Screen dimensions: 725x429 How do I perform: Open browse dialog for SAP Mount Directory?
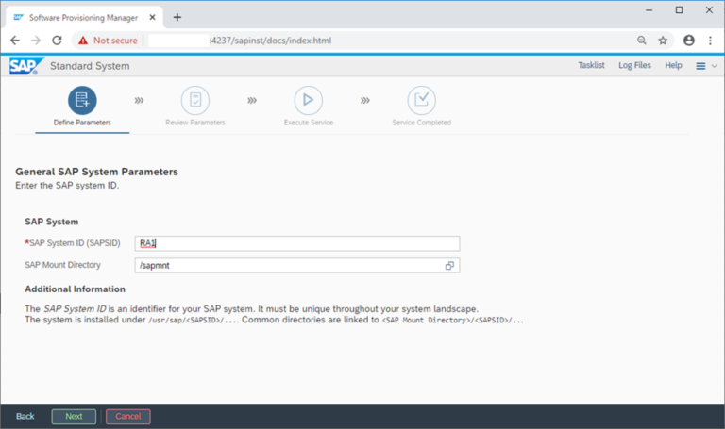450,266
